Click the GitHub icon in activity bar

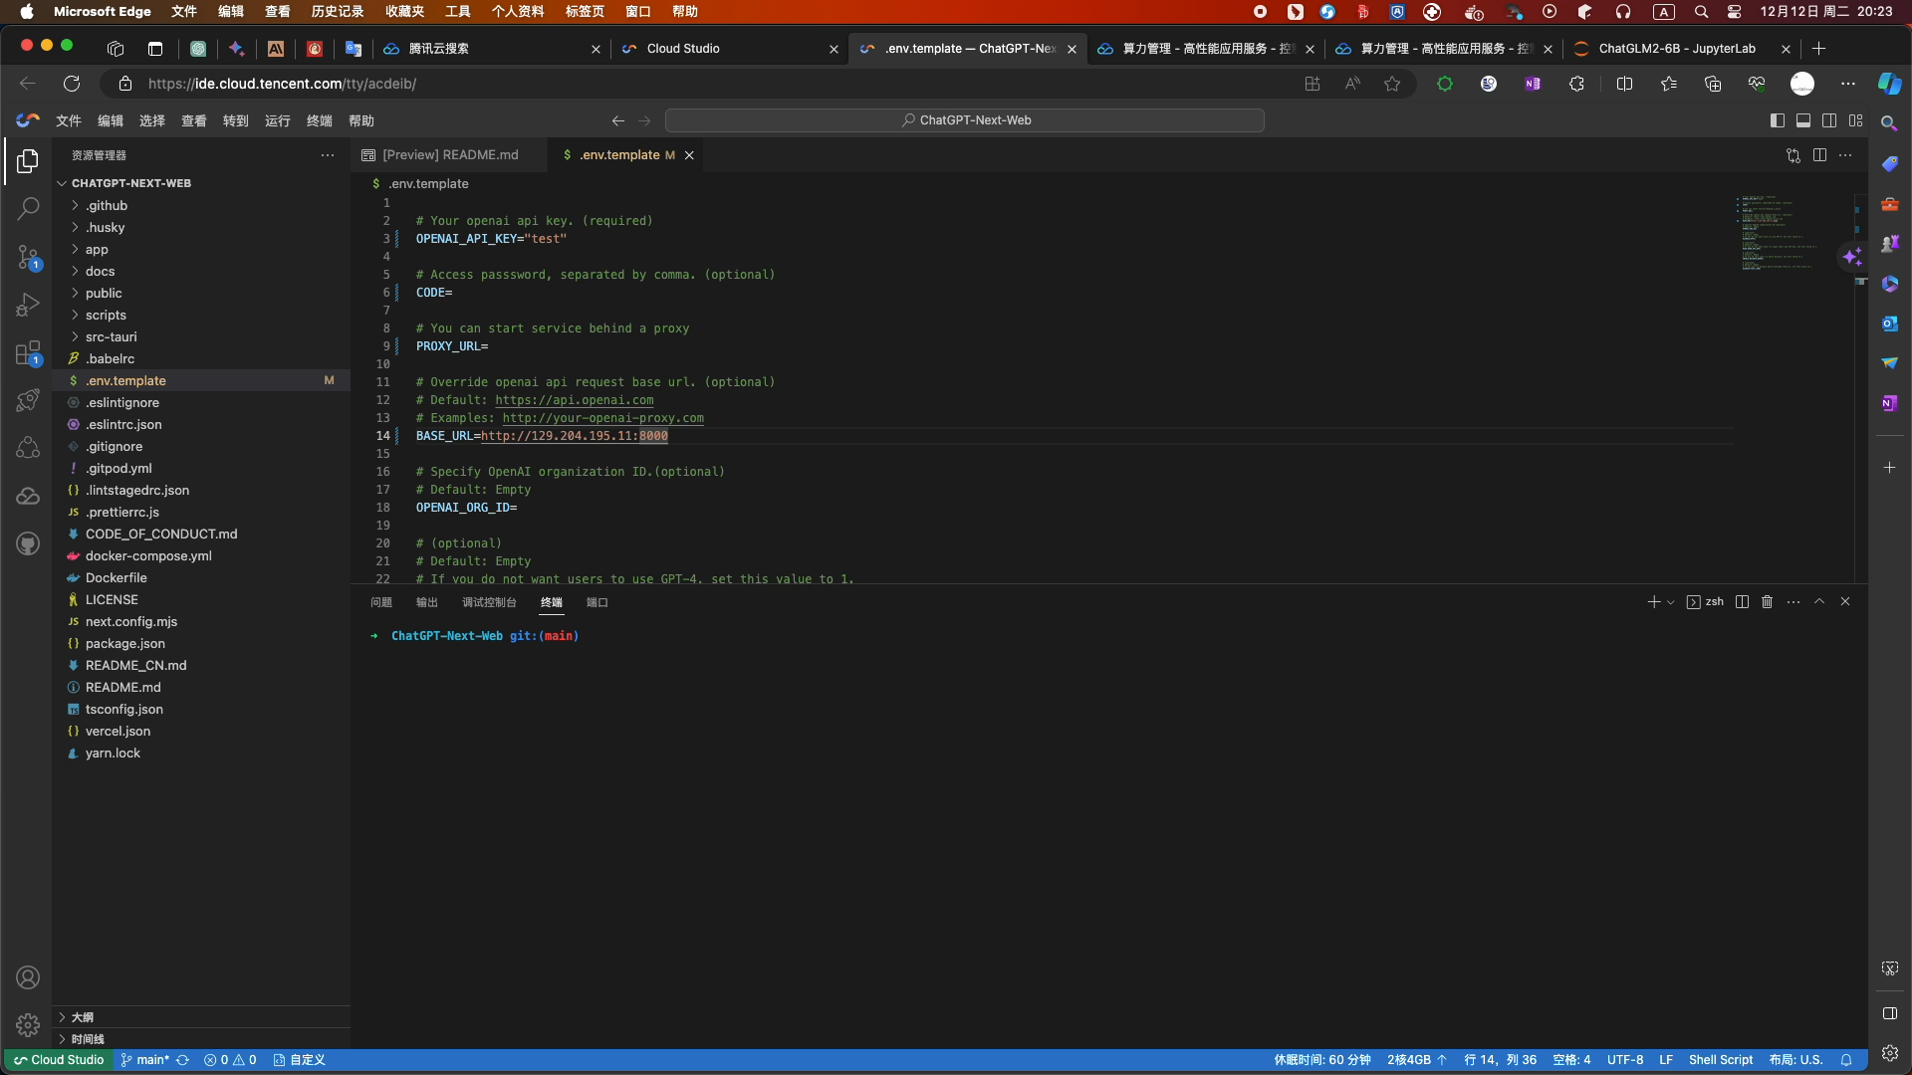(x=28, y=543)
